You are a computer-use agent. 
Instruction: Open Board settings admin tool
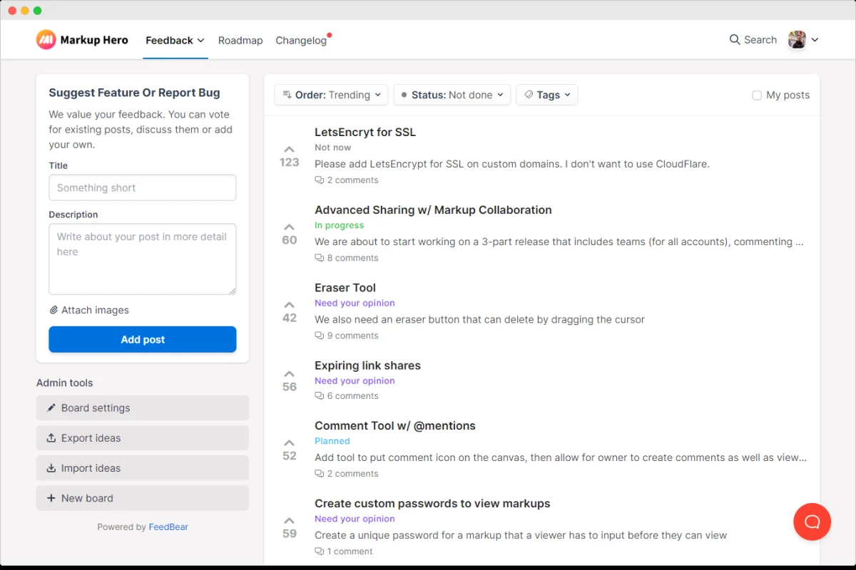(143, 408)
